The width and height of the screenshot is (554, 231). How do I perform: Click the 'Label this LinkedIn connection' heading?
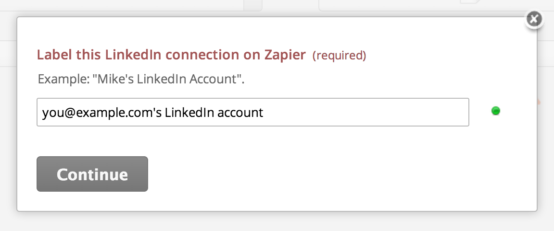(171, 55)
